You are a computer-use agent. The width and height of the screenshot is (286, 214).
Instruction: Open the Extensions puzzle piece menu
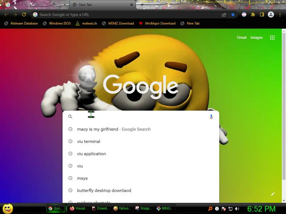(x=253, y=14)
